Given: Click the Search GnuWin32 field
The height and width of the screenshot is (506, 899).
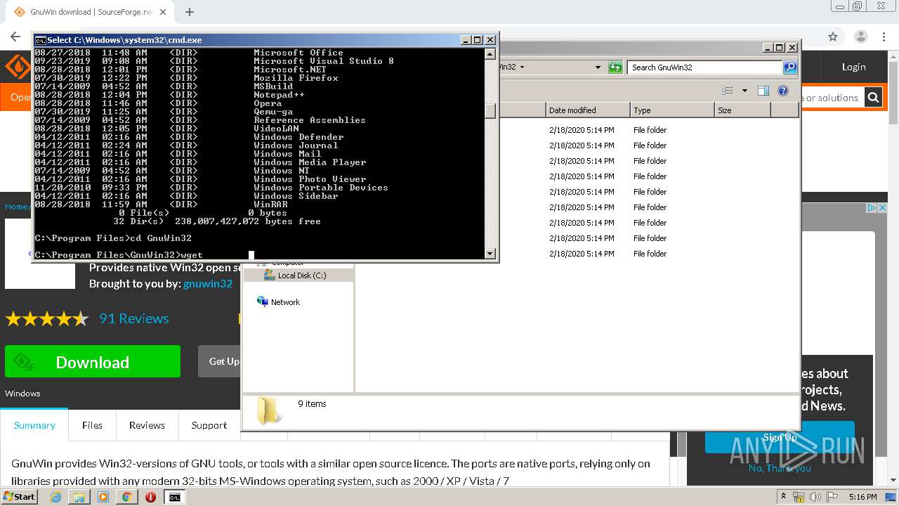Looking at the screenshot, I should [704, 67].
